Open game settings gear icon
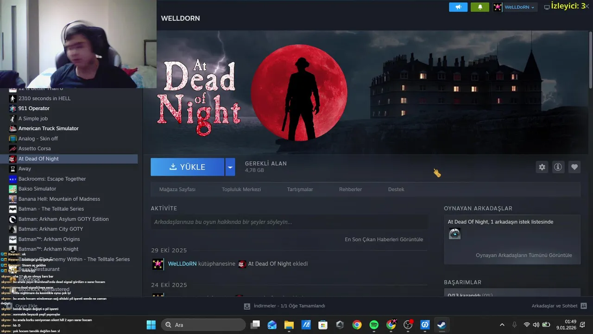 point(542,167)
